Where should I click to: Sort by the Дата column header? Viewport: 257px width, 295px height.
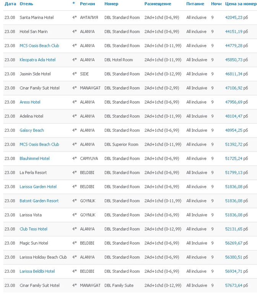click(x=10, y=4)
